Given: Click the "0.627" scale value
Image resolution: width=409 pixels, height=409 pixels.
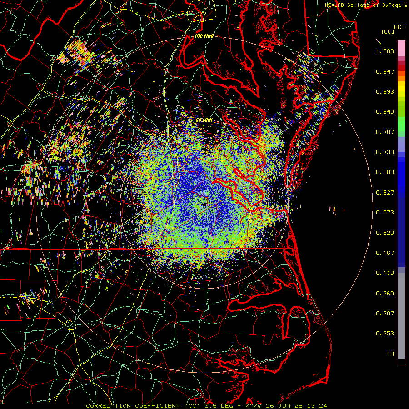Looking at the screenshot, I should click(x=385, y=193).
